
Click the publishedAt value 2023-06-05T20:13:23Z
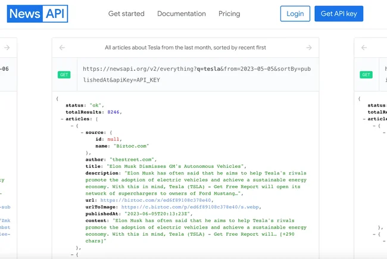pos(157,214)
